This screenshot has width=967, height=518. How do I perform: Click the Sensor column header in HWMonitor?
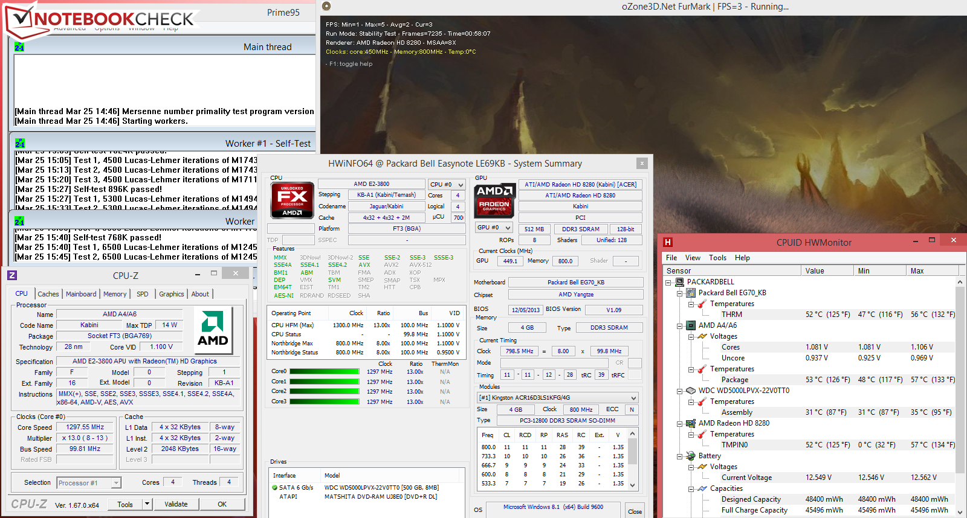coord(733,271)
